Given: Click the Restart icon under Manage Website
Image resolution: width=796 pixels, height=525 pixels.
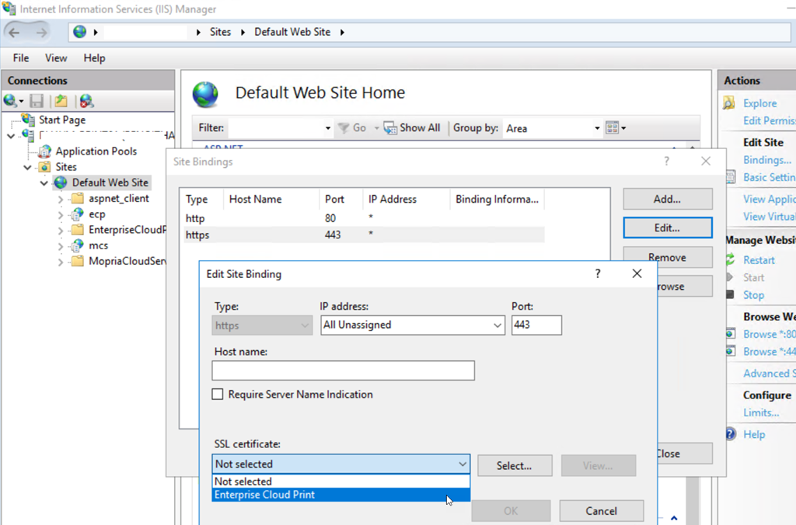Looking at the screenshot, I should (730, 260).
